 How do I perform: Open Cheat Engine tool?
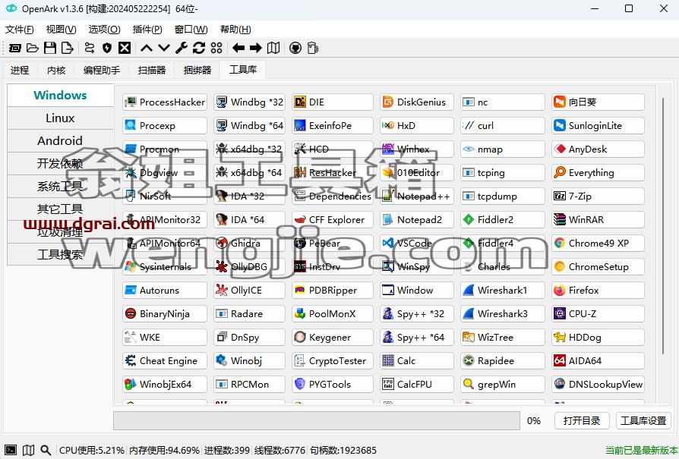pyautogui.click(x=165, y=361)
